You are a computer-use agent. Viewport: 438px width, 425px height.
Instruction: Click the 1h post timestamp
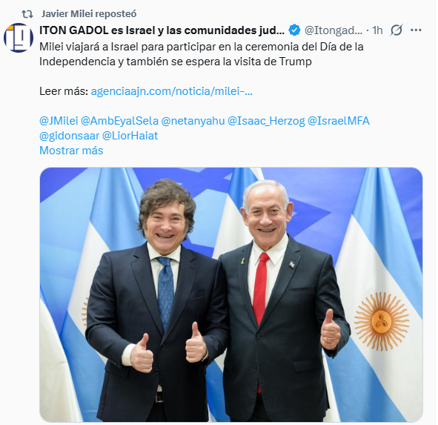click(x=377, y=30)
